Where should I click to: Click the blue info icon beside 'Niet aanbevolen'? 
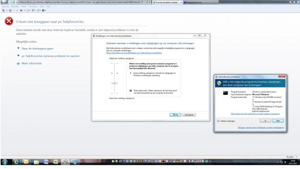tap(130, 91)
